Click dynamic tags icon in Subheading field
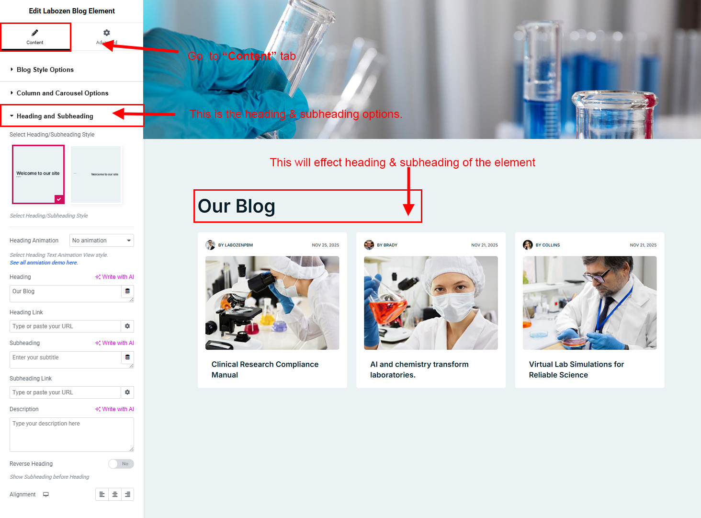 (127, 357)
